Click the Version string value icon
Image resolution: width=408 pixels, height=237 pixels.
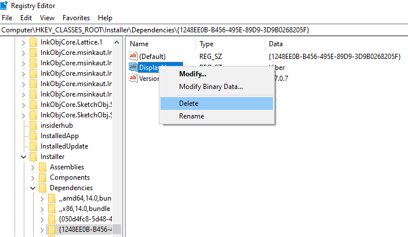click(x=133, y=79)
